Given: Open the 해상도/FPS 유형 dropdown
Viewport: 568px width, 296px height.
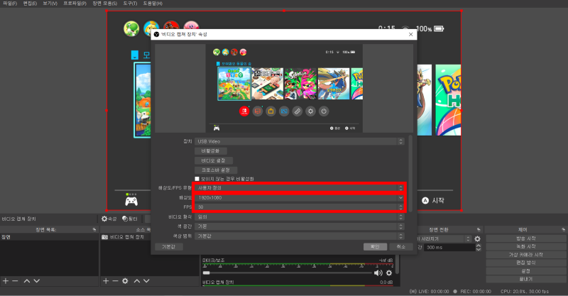Looking at the screenshot, I should click(299, 187).
